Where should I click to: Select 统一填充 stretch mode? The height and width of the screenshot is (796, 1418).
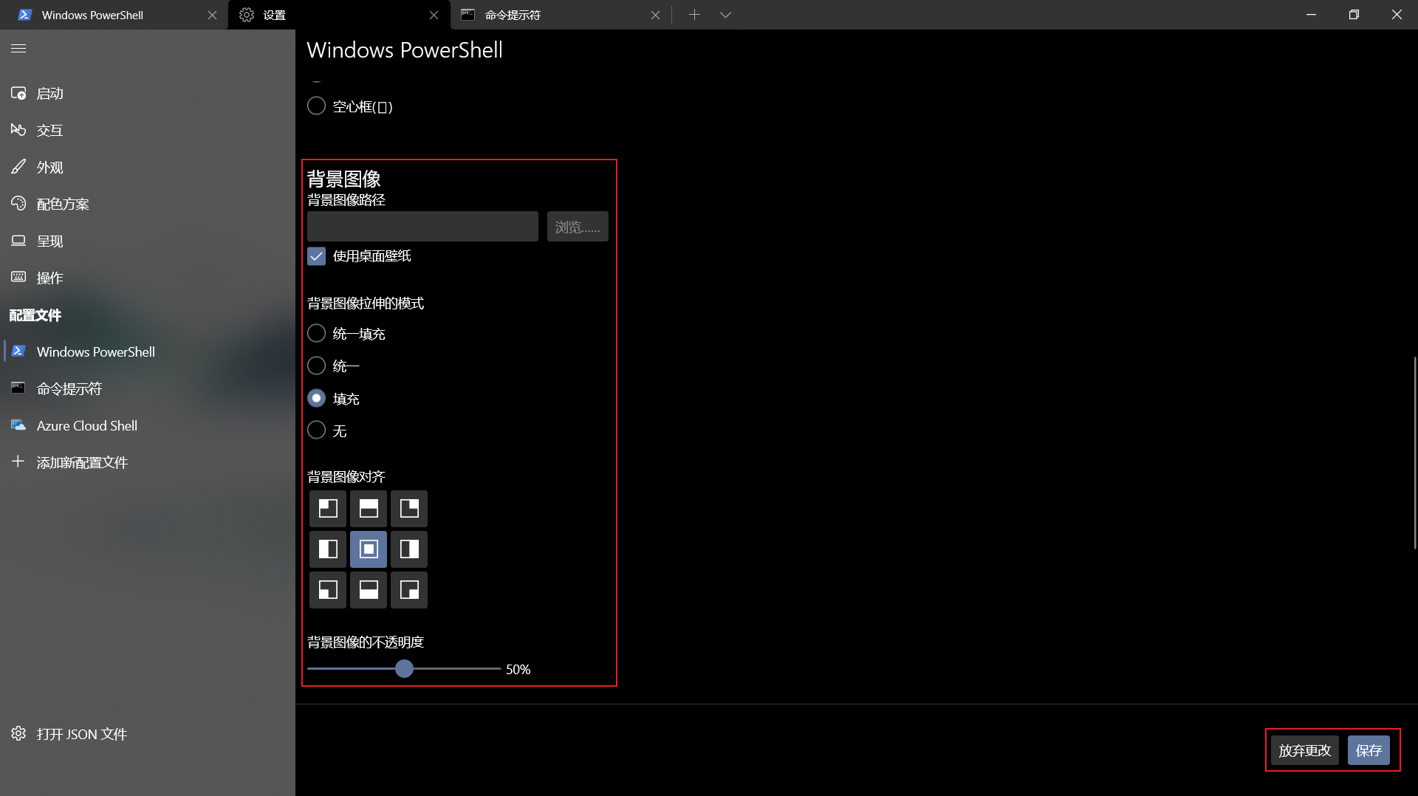click(316, 333)
